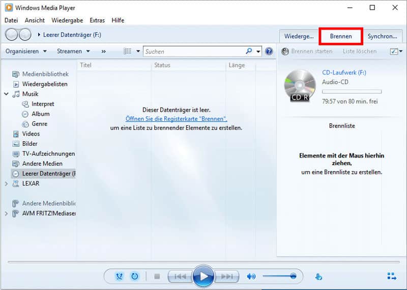Click the Album disc icon
The width and height of the screenshot is (407, 290).
(x=25, y=114)
